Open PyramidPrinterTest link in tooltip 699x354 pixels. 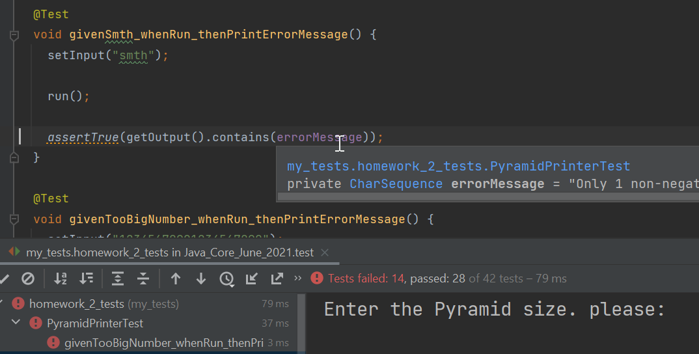(458, 167)
